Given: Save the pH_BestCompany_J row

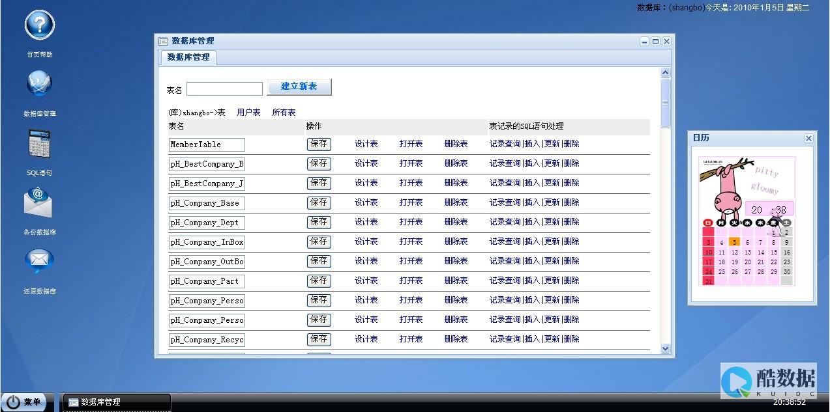Looking at the screenshot, I should (x=319, y=183).
